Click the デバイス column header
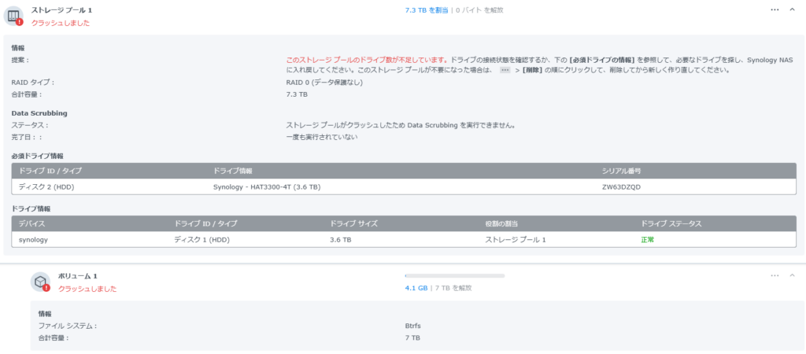The width and height of the screenshot is (806, 354). pos(33,223)
